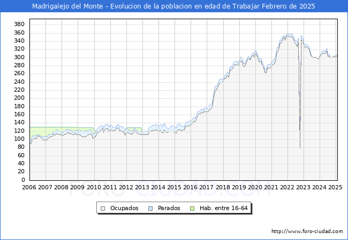Click the 280 y-axis value
348x240 pixels.
click(x=19, y=66)
